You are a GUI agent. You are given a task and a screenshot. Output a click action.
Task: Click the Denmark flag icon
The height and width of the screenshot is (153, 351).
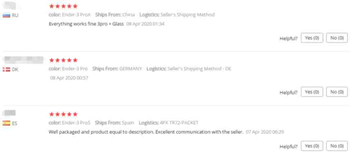(x=7, y=70)
